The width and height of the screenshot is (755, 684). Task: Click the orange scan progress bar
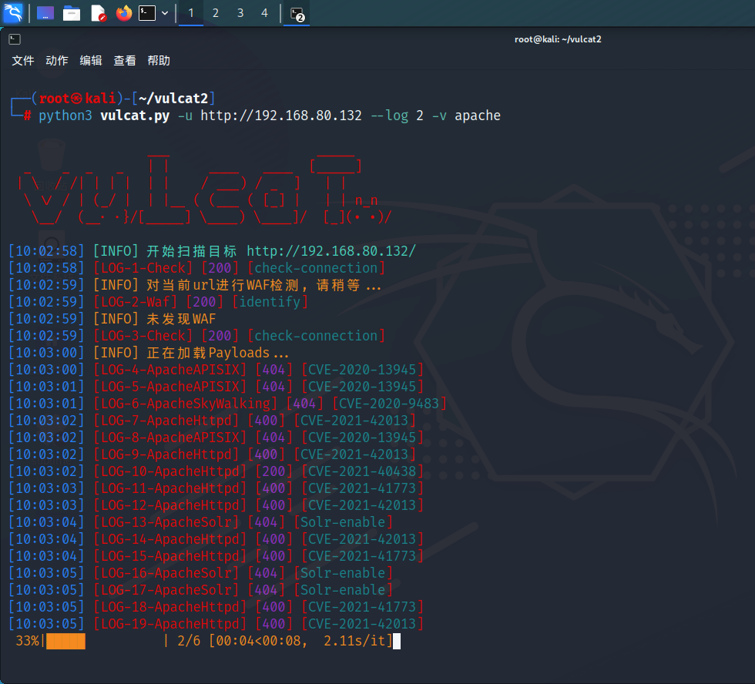pyautogui.click(x=66, y=641)
